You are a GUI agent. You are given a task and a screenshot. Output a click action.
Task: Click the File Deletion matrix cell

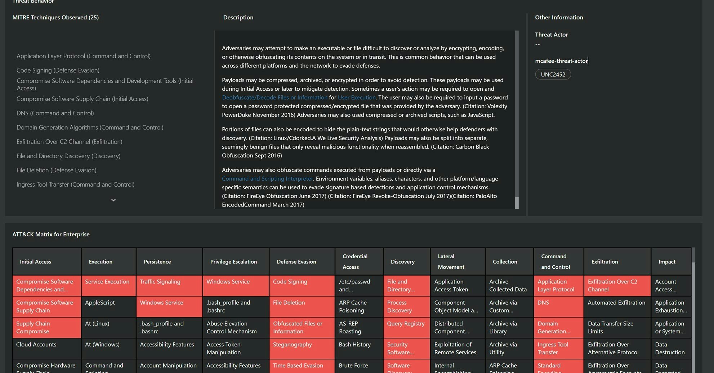(302, 306)
